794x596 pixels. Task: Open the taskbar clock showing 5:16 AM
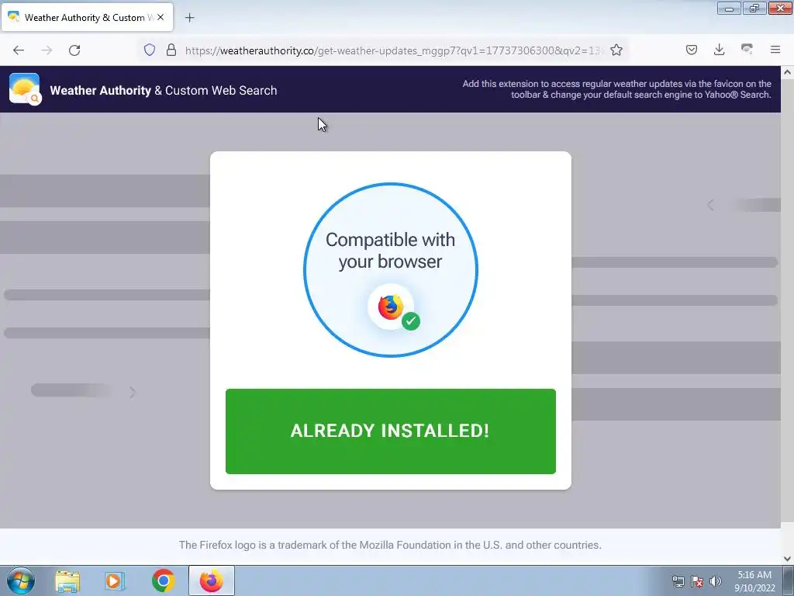click(754, 581)
